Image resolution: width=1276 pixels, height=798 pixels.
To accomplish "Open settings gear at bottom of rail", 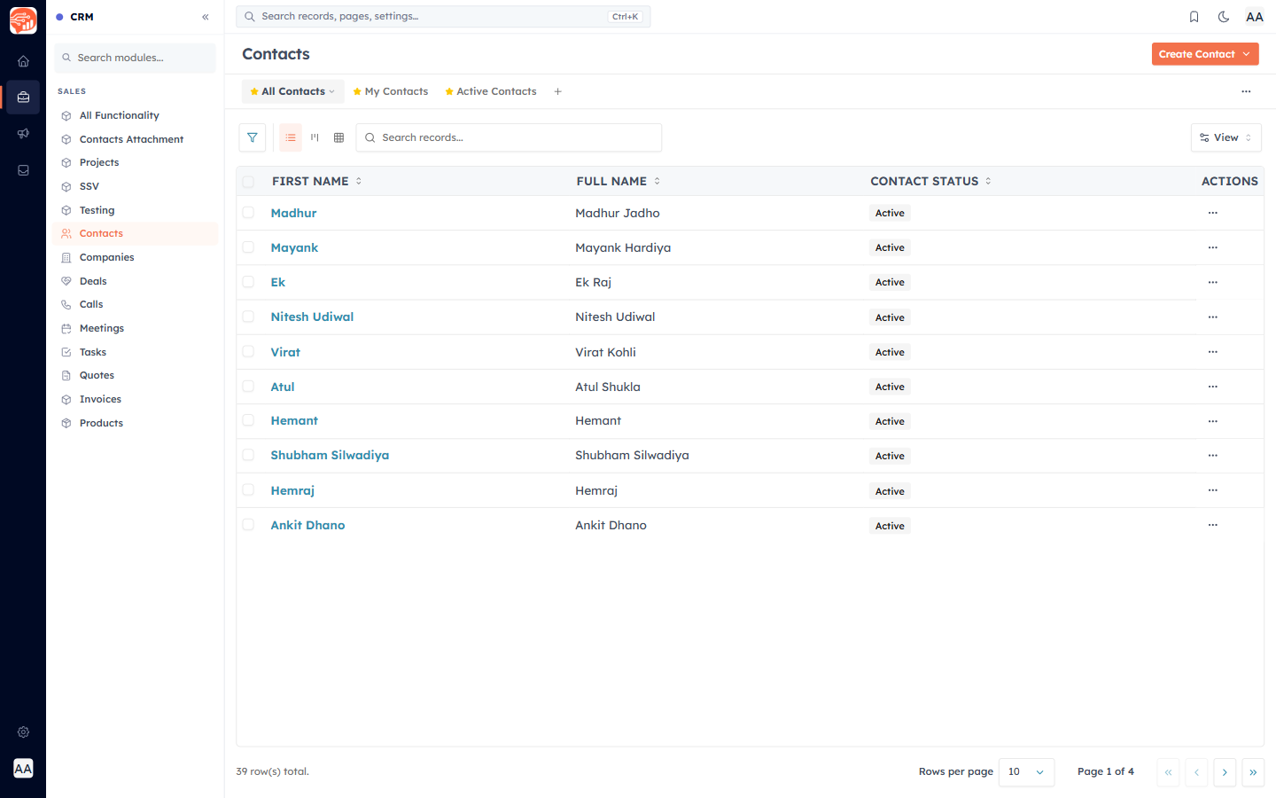I will pyautogui.click(x=23, y=732).
